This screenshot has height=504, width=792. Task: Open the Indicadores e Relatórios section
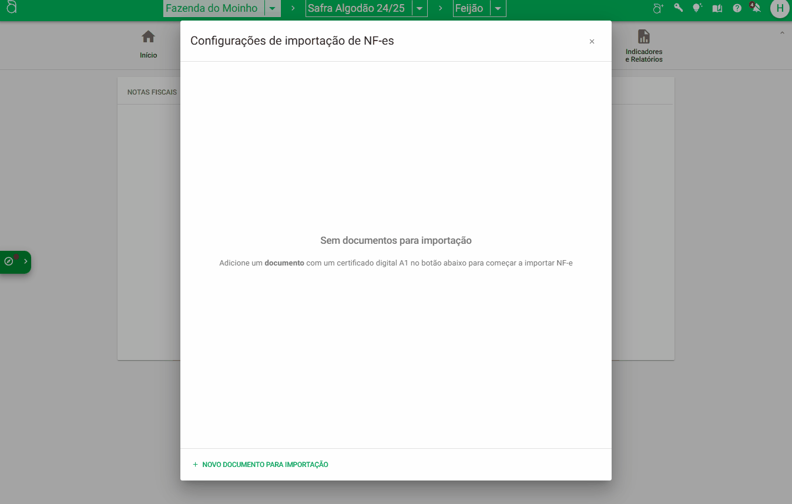tap(643, 45)
